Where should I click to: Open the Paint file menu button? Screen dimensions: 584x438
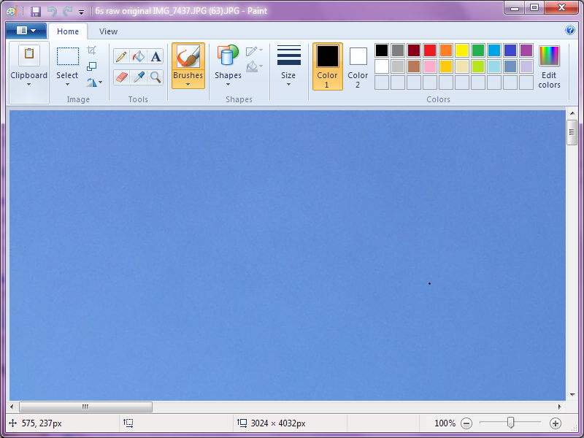(26, 31)
